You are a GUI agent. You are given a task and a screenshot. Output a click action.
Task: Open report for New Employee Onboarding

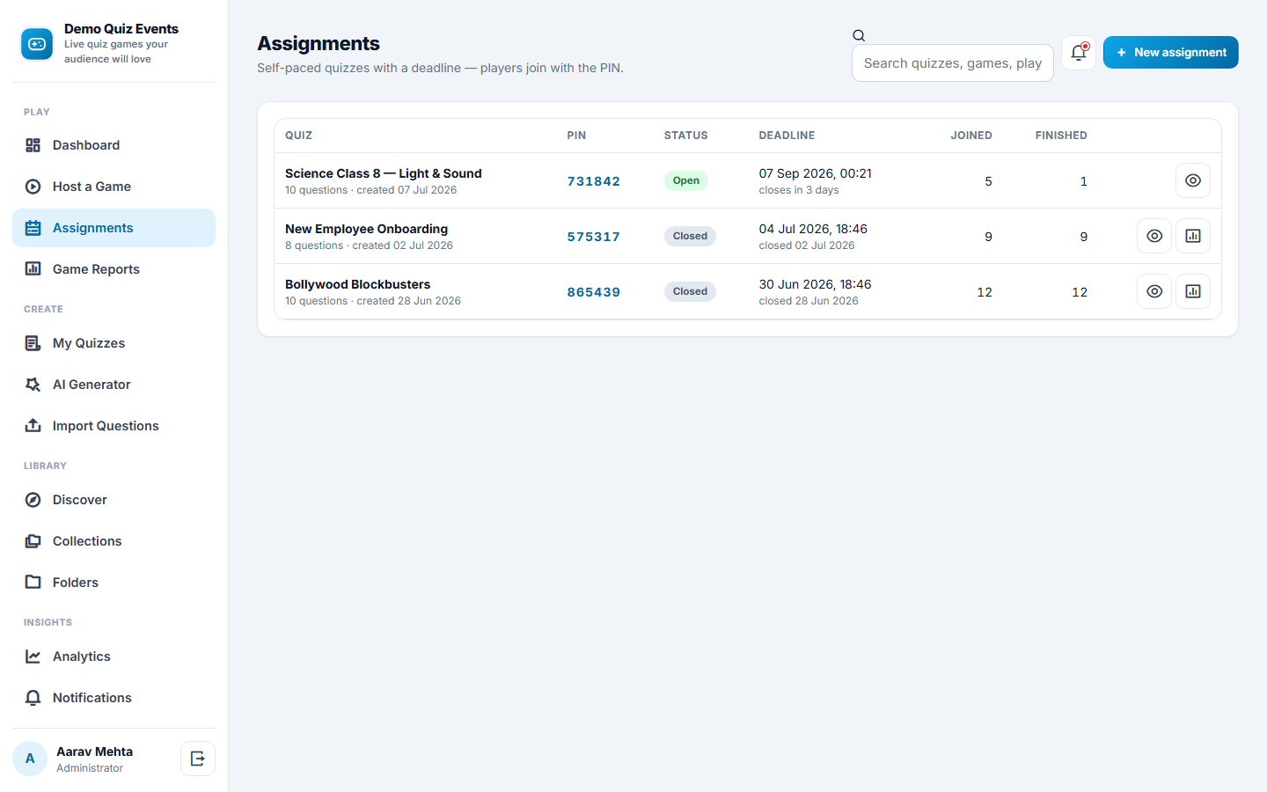pyautogui.click(x=1193, y=236)
